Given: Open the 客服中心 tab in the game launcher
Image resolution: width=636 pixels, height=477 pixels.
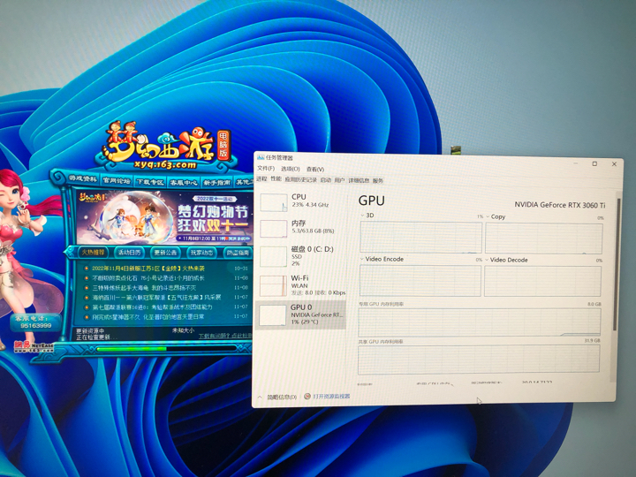Looking at the screenshot, I should click(x=184, y=183).
